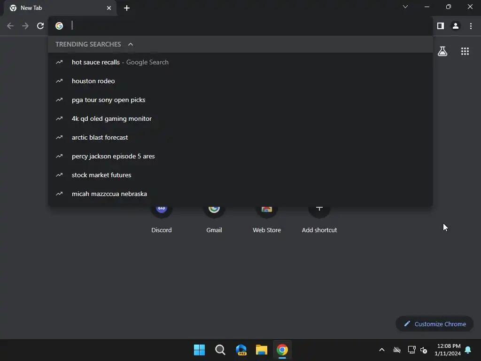Open File Explorer from the taskbar
This screenshot has height=361, width=481.
[x=261, y=350]
